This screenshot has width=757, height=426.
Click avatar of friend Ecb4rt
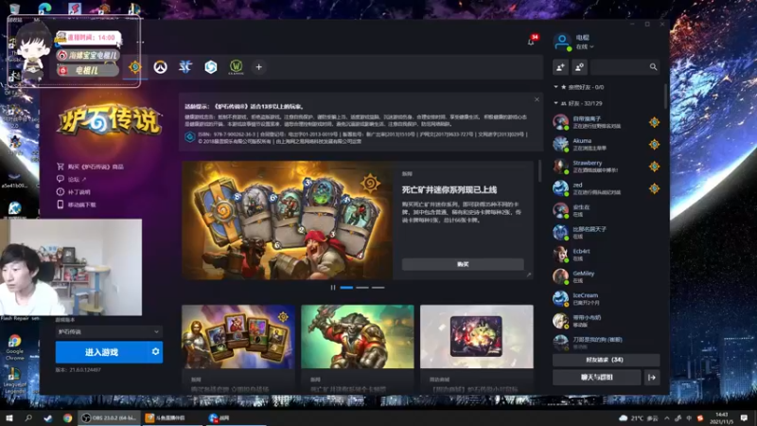(560, 254)
